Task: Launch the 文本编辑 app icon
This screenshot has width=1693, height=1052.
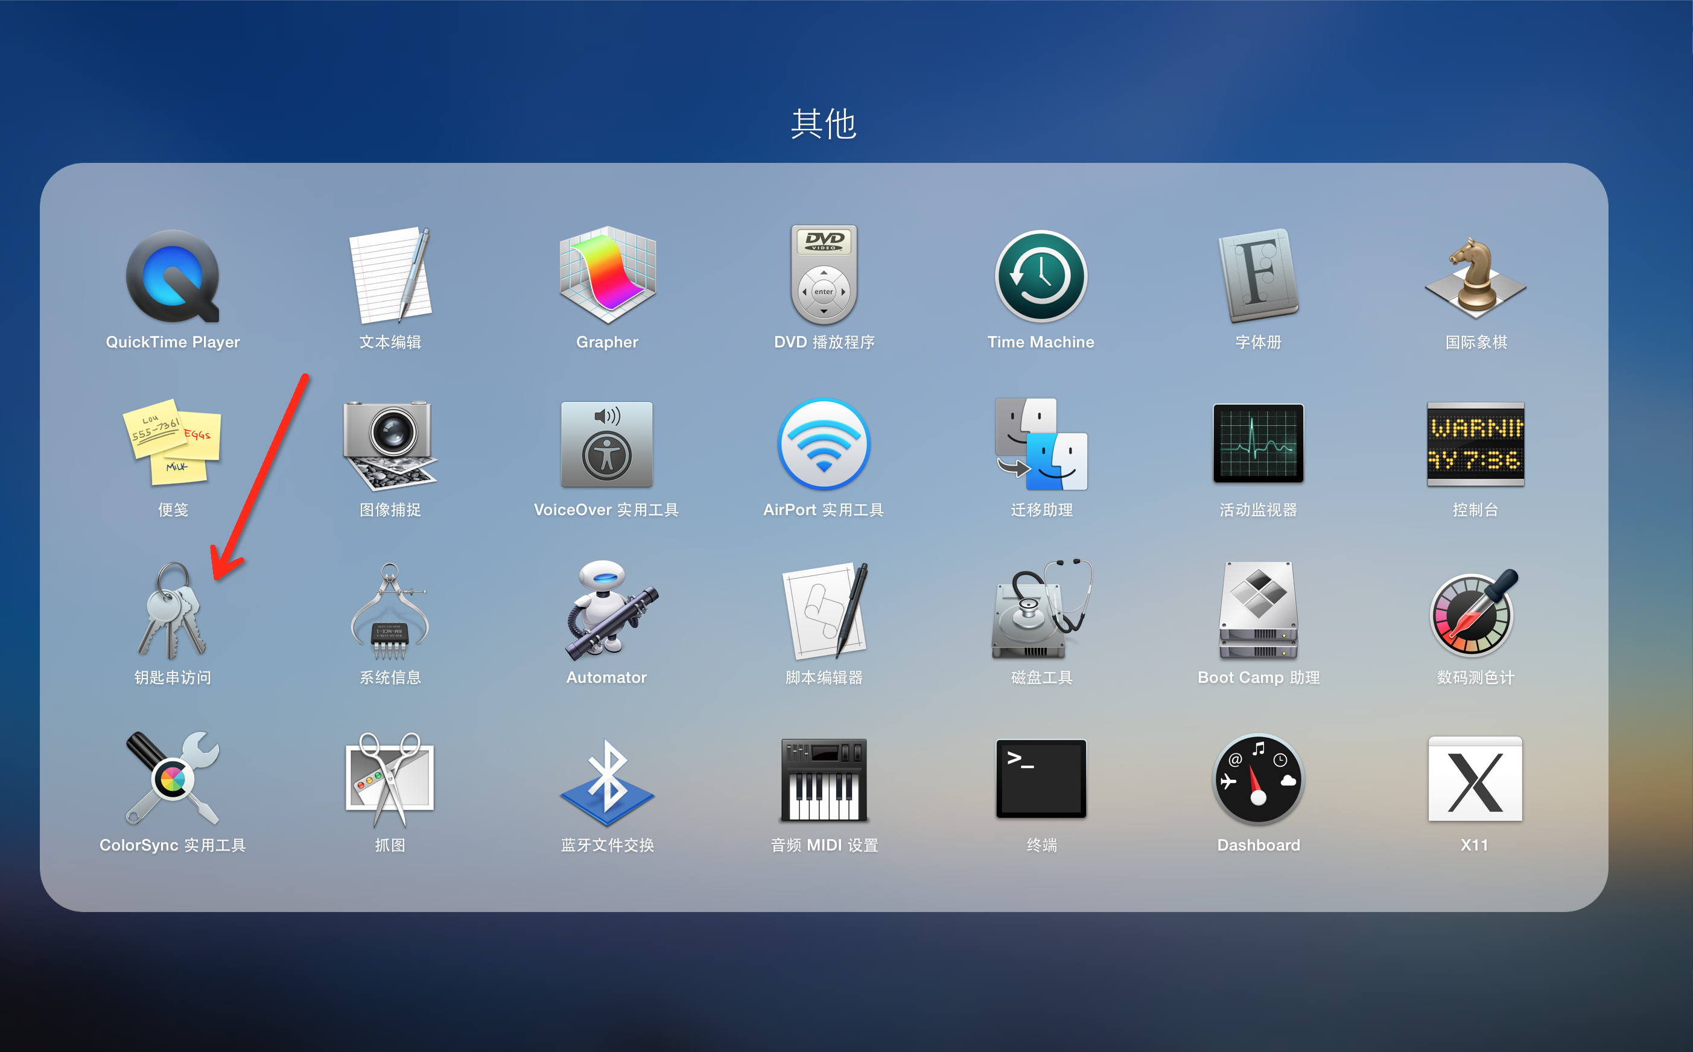Action: point(390,276)
